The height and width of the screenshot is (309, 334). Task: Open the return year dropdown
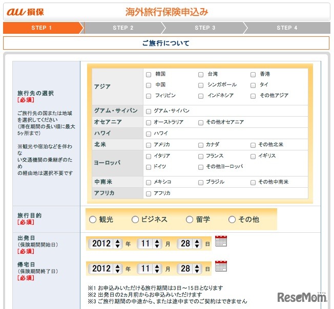pos(105,269)
